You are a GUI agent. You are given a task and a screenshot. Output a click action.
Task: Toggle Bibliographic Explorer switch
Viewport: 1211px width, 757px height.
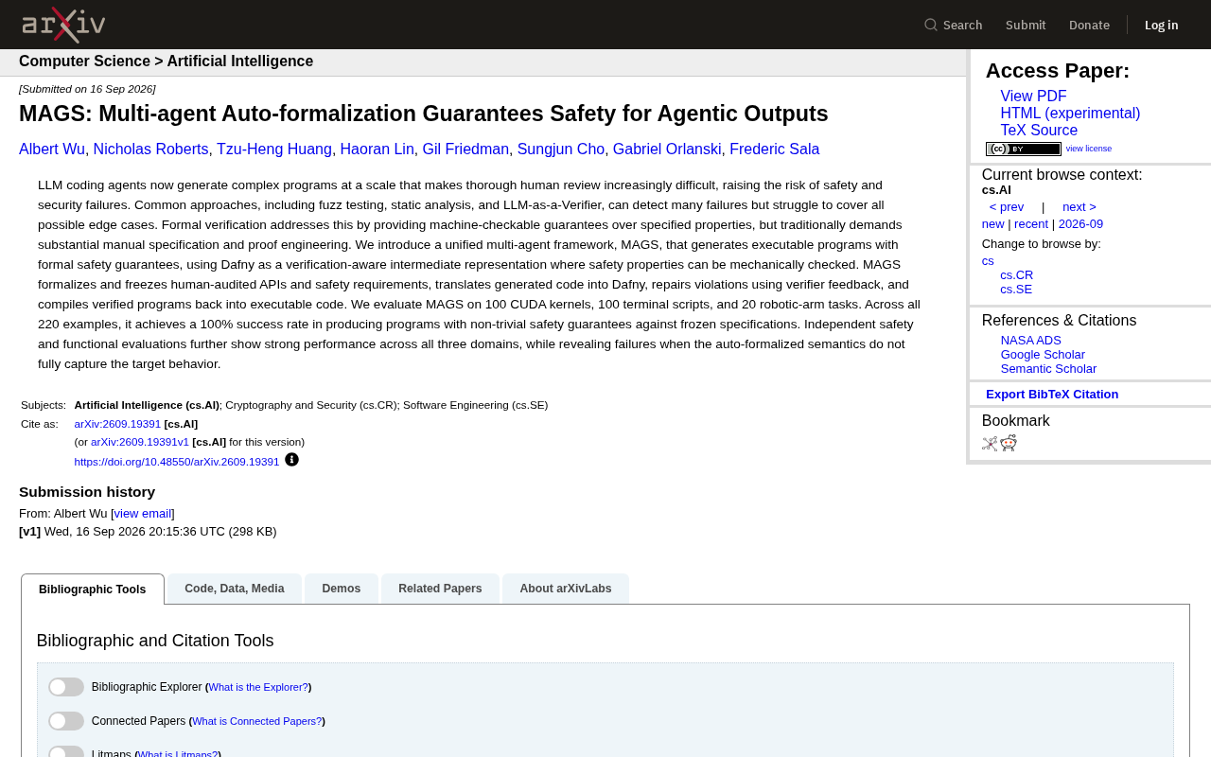pyautogui.click(x=66, y=687)
